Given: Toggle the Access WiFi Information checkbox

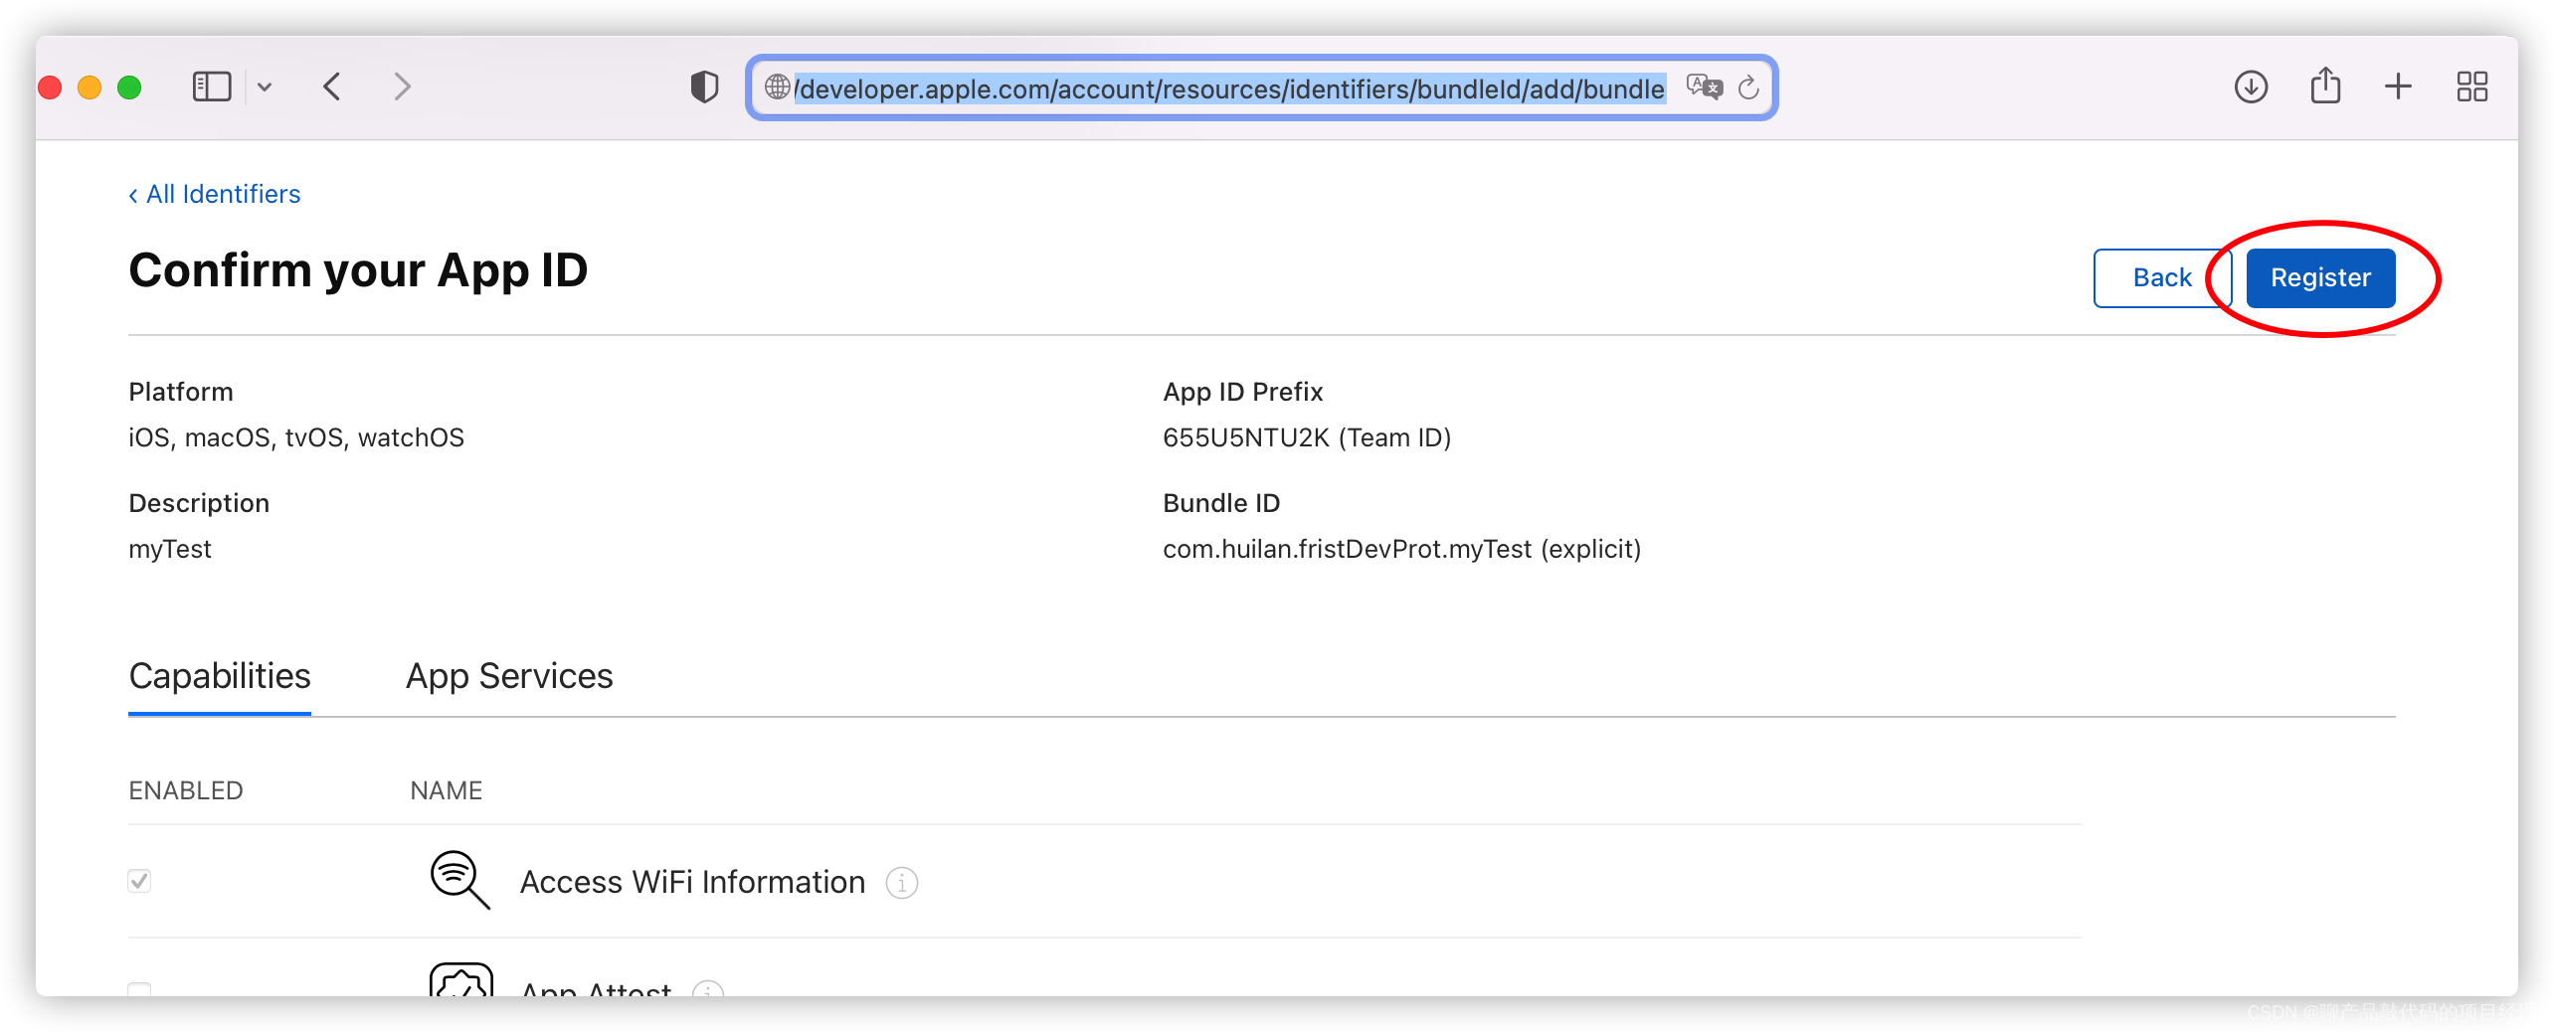Looking at the screenshot, I should (139, 881).
